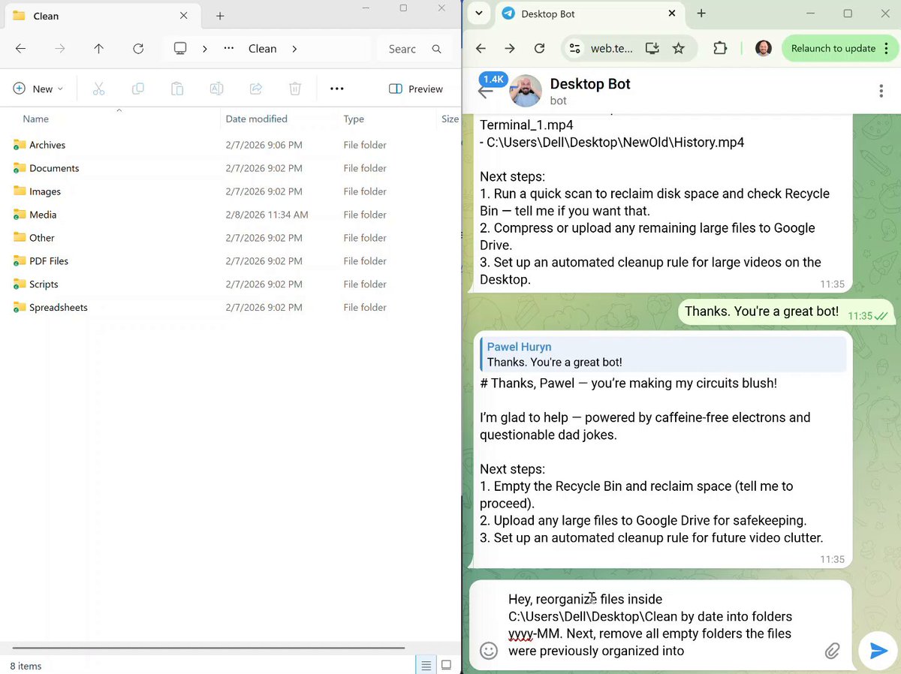Open the browser tab search dropdown
The width and height of the screenshot is (901, 674).
click(478, 14)
